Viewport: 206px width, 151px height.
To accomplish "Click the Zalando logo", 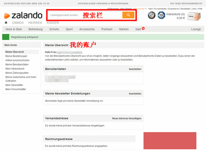I will pos(23,15).
